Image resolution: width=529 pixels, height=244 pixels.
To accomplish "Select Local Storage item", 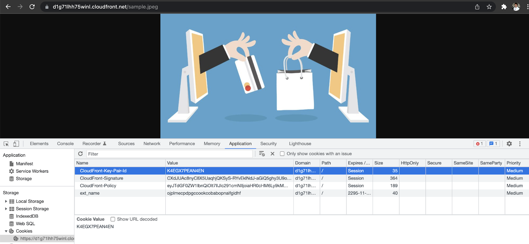I will coord(30,201).
